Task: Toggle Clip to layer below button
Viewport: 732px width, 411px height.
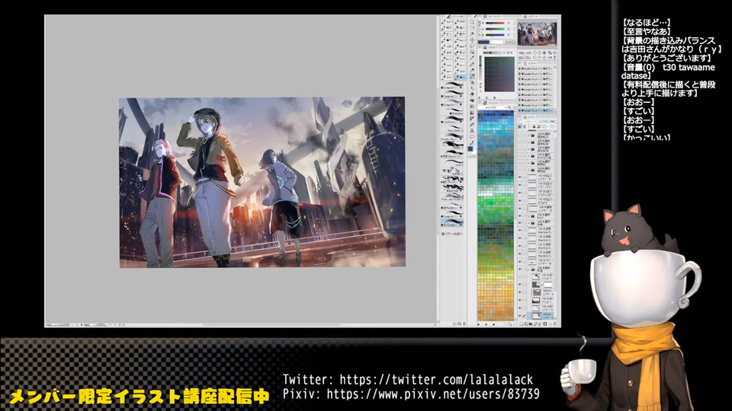Action: 519,126
